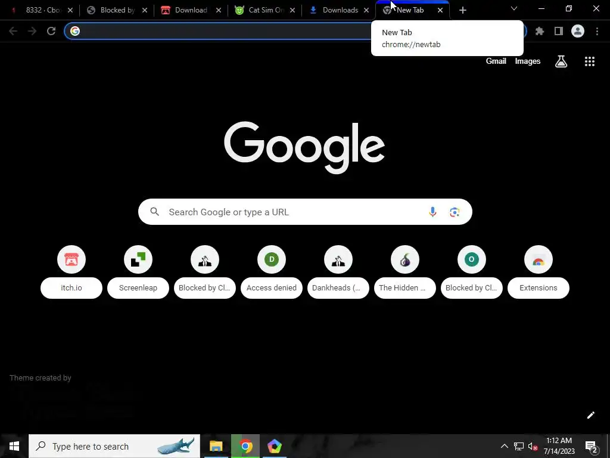Viewport: 610px width, 458px height.
Task: Open the Search Labs flask icon
Action: pyautogui.click(x=561, y=61)
